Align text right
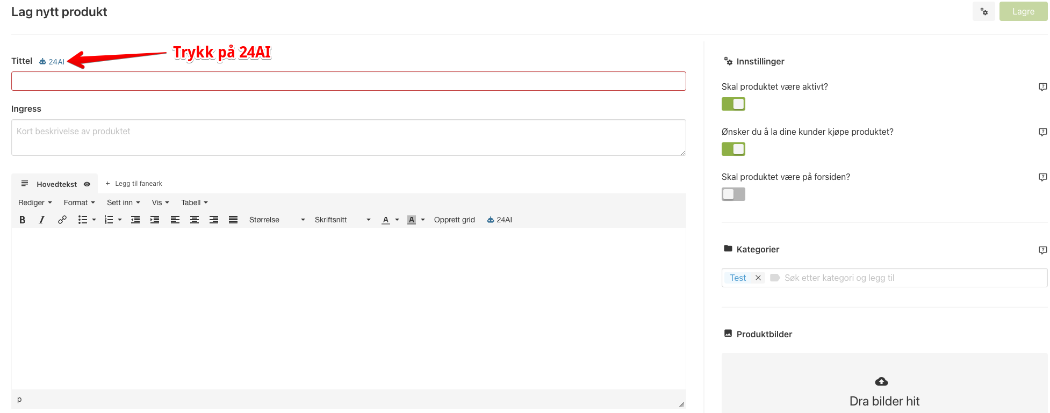This screenshot has width=1050, height=413. click(214, 220)
